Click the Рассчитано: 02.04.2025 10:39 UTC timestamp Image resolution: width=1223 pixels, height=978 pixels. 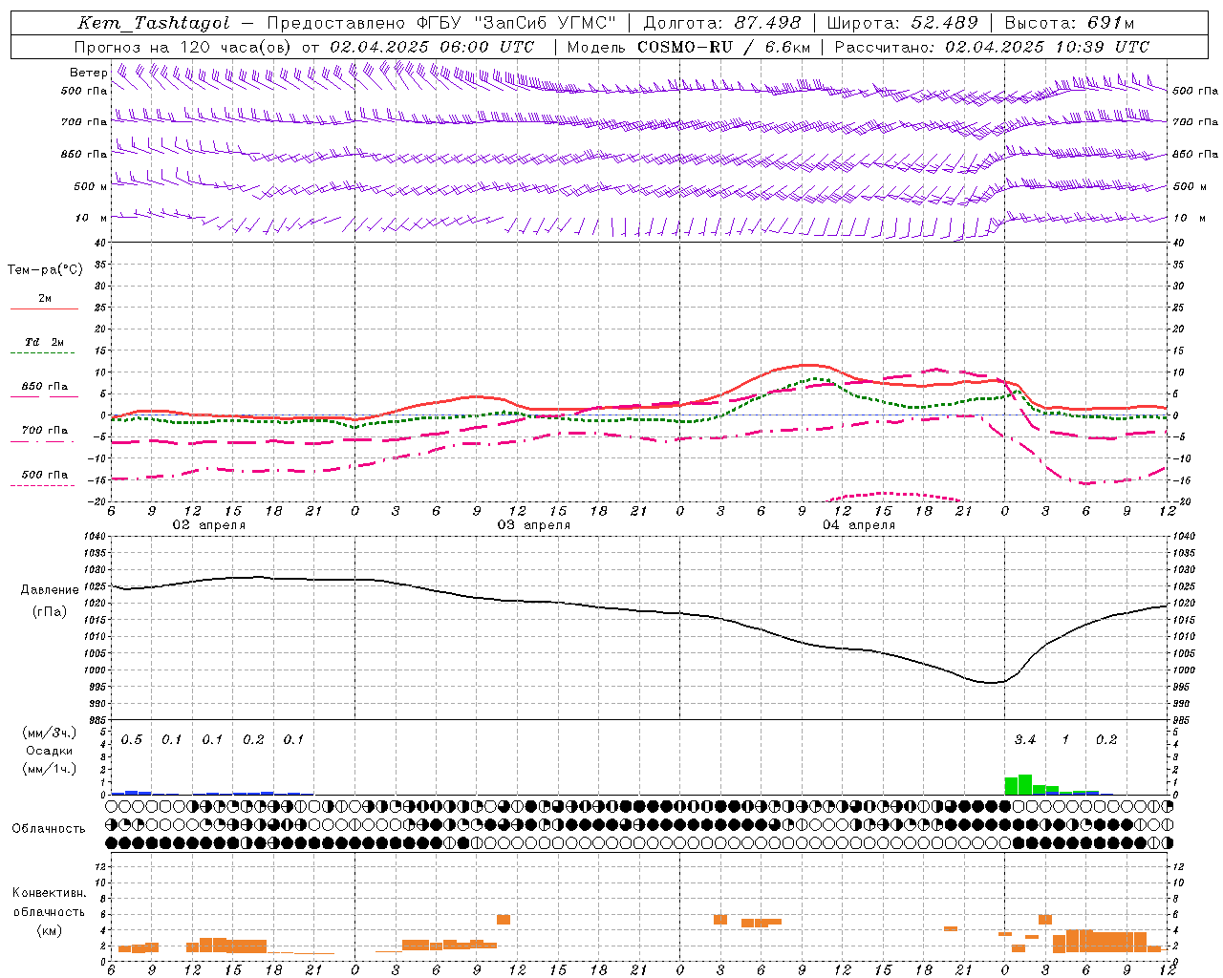coord(993,47)
